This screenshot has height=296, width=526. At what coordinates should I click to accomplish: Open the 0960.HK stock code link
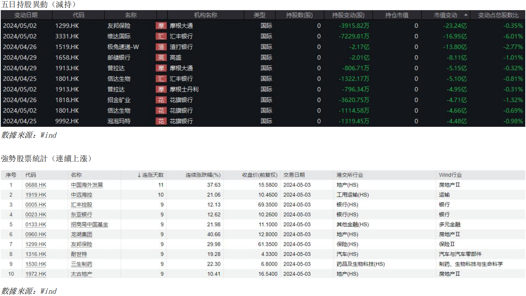point(36,234)
